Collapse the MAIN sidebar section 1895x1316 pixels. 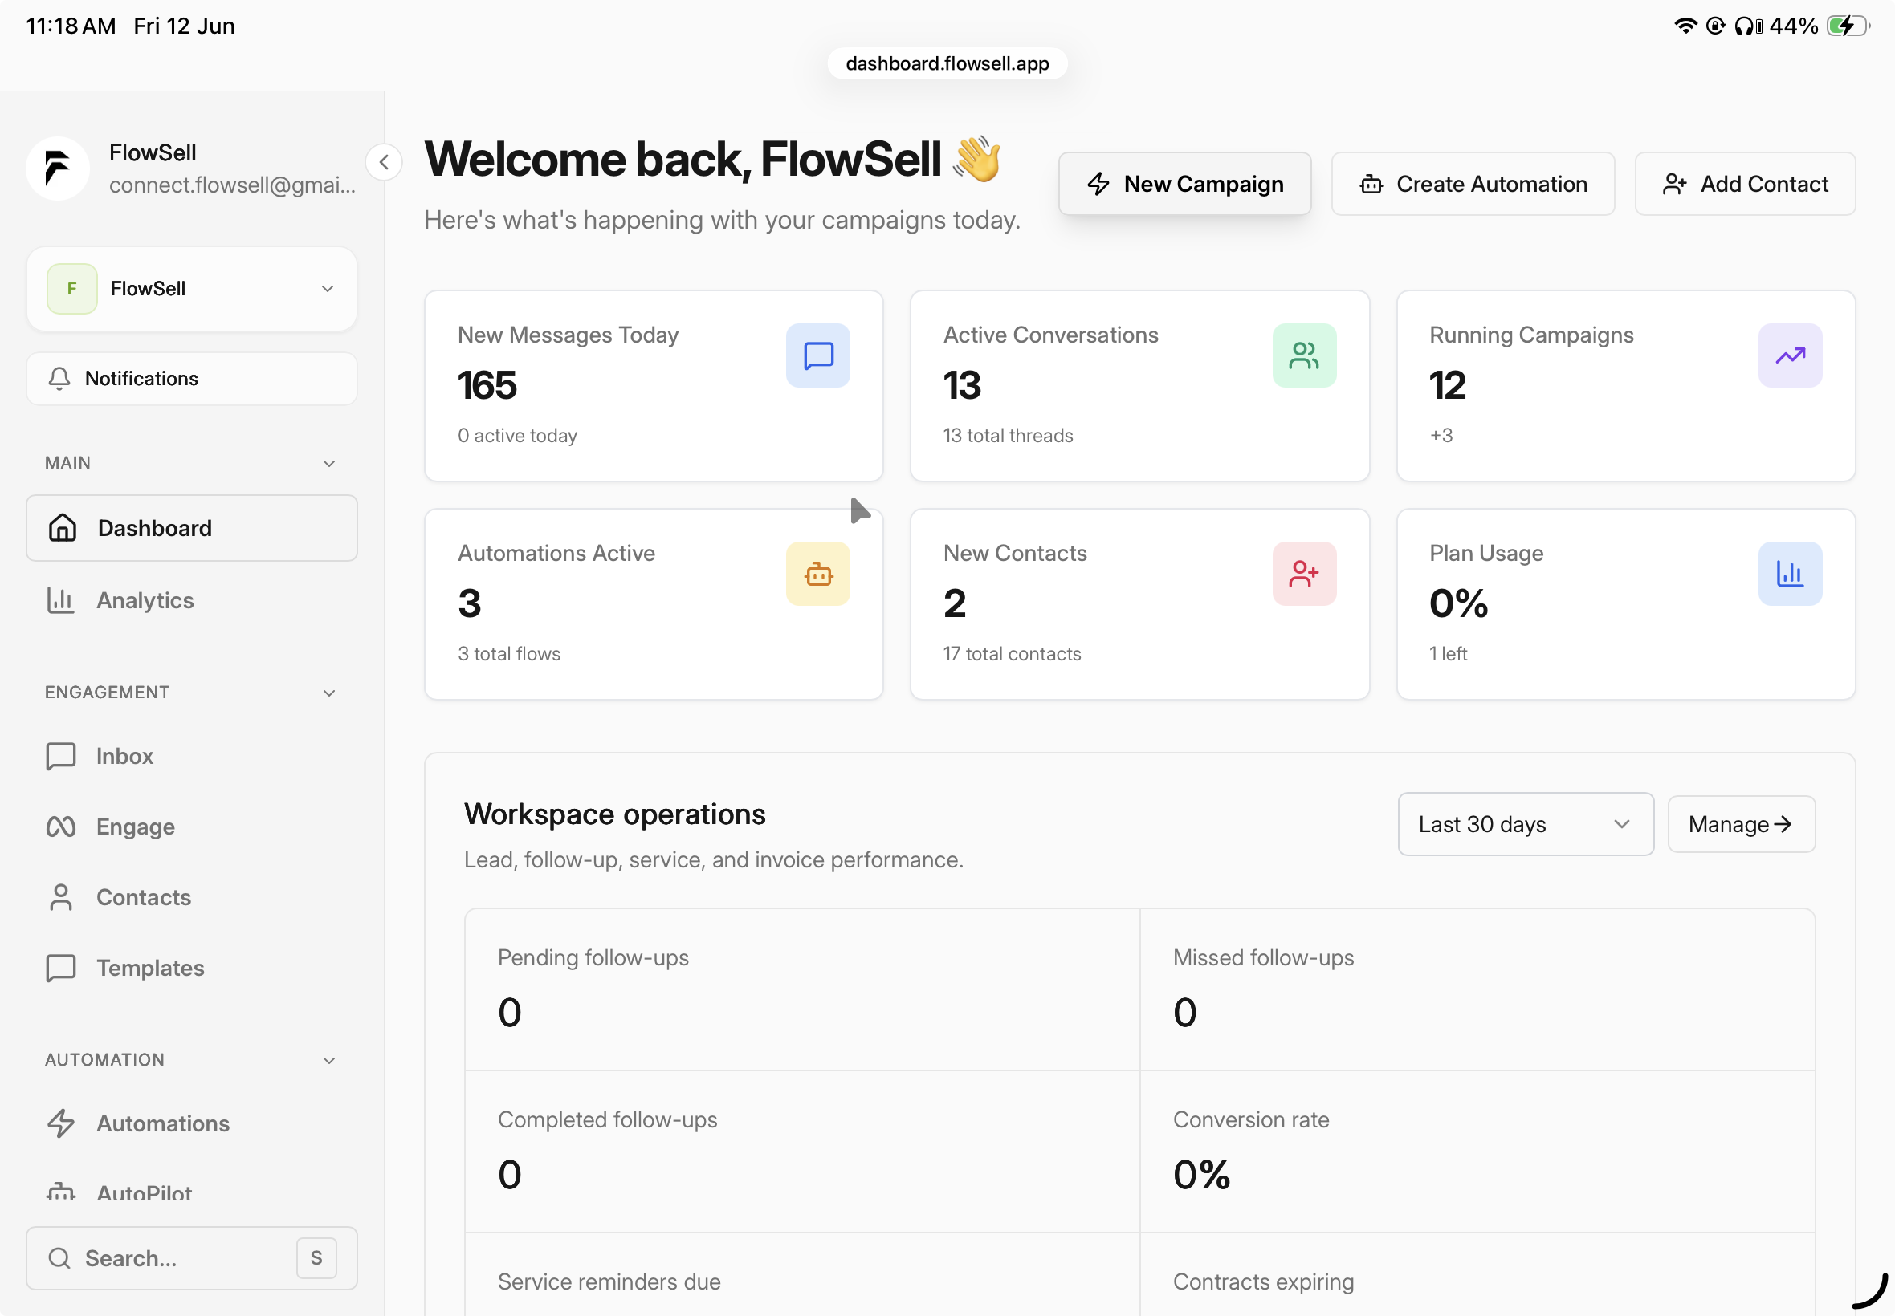(x=329, y=463)
